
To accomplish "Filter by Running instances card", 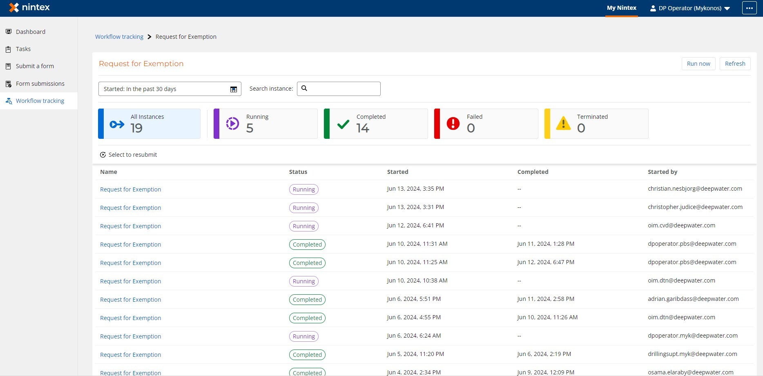I will [x=265, y=124].
